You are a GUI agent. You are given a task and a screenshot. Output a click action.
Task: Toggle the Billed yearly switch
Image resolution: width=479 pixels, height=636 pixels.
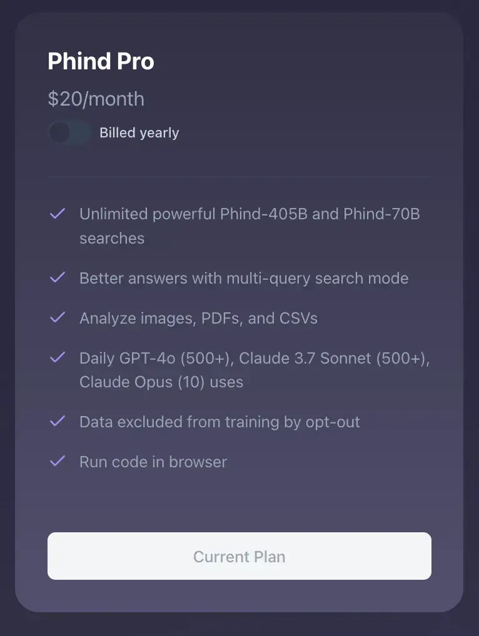(70, 132)
